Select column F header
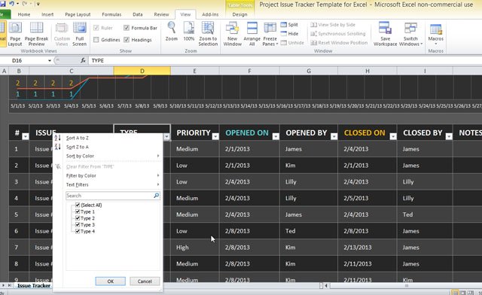The width and height of the screenshot is (482, 295). pos(249,71)
